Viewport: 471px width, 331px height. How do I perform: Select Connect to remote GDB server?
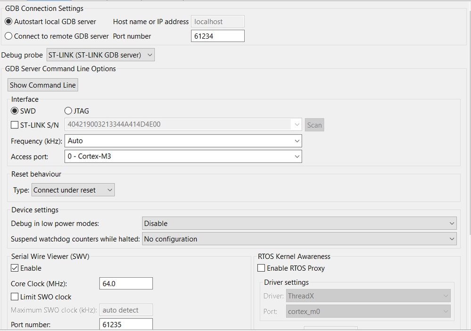pos(8,36)
